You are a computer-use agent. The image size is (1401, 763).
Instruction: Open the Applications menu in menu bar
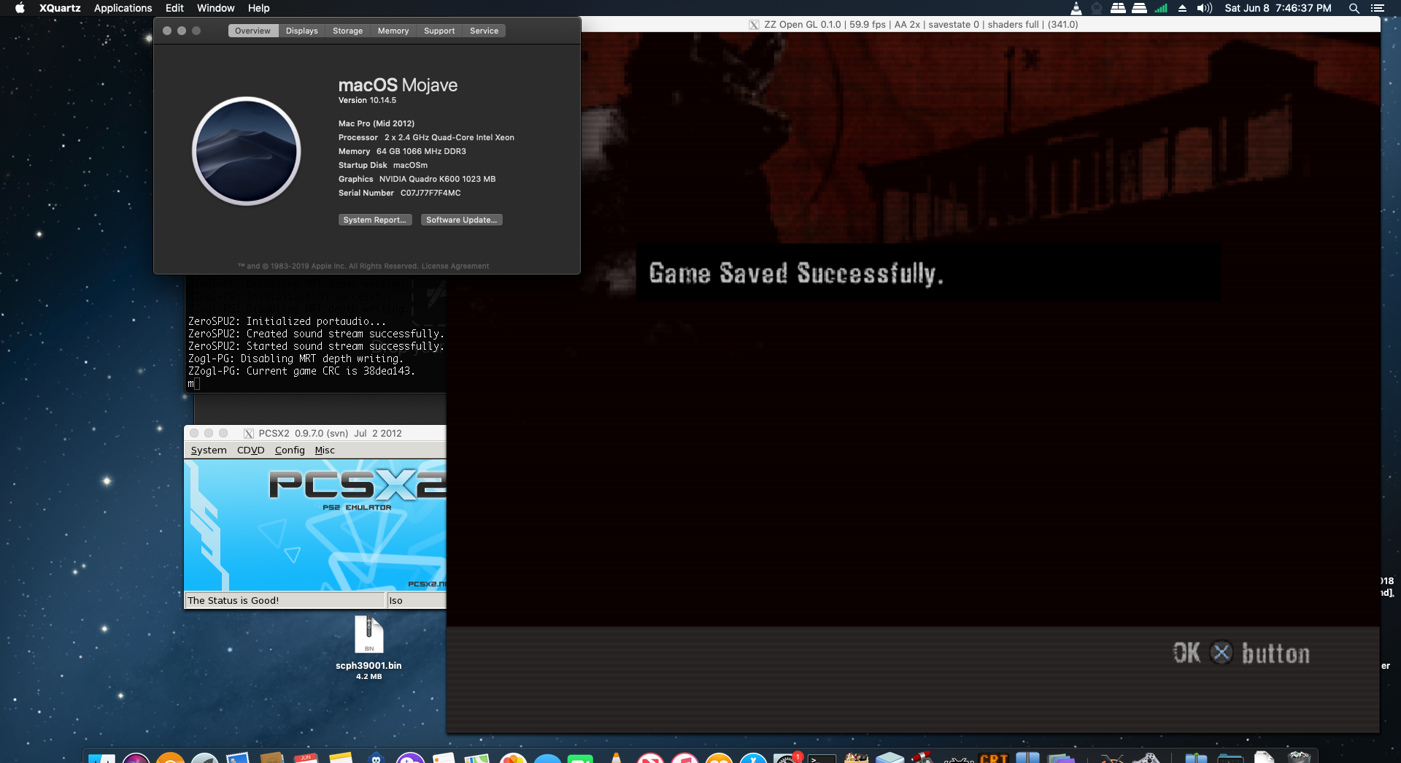[x=123, y=8]
